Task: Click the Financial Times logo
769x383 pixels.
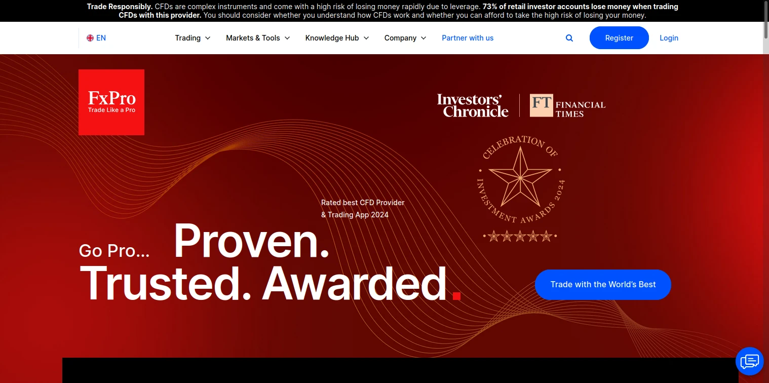Action: [x=567, y=105]
